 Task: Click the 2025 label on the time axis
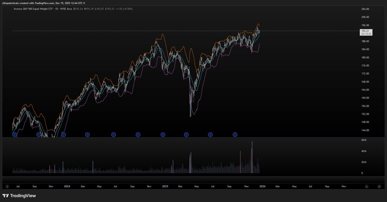pos(165,186)
